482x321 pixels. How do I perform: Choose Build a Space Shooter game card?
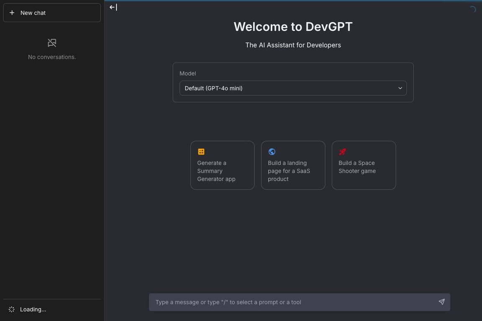click(364, 165)
